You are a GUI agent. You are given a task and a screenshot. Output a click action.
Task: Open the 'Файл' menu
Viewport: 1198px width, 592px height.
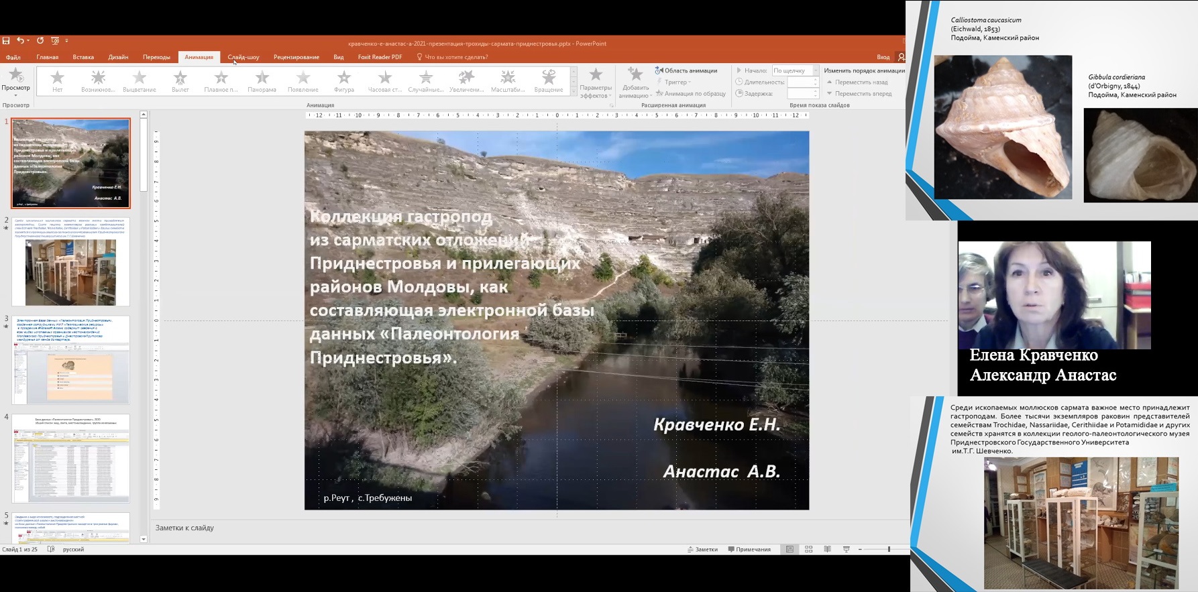tap(13, 57)
